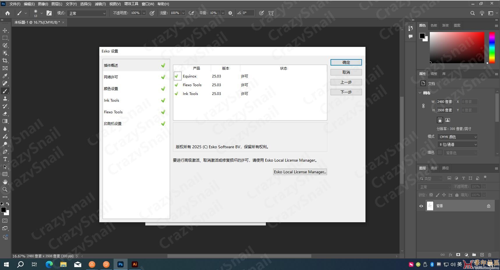
Task: Create a new layer icon
Action: point(482,255)
